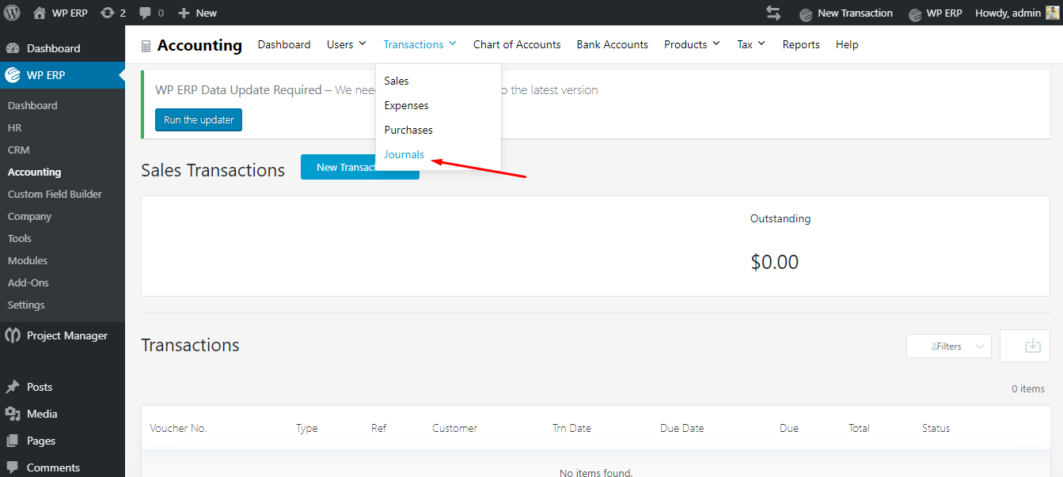
Task: Click the Accounting ledger icon in the header
Action: [x=146, y=45]
